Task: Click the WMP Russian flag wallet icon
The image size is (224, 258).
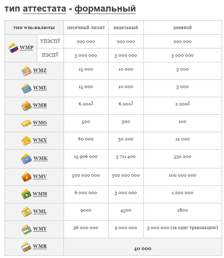Action: 14,48
